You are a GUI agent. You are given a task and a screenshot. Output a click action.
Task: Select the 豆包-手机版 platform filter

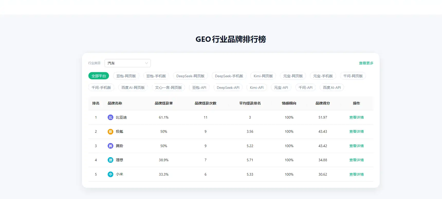[x=156, y=76]
